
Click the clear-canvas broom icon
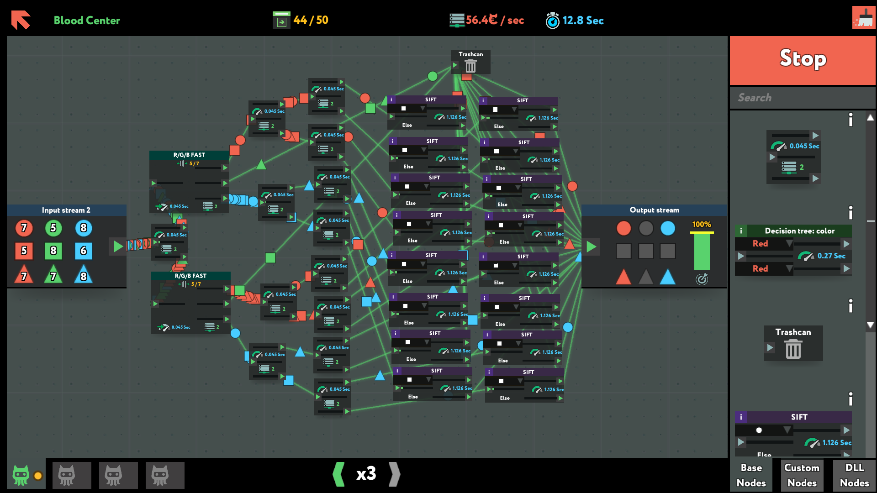click(863, 18)
